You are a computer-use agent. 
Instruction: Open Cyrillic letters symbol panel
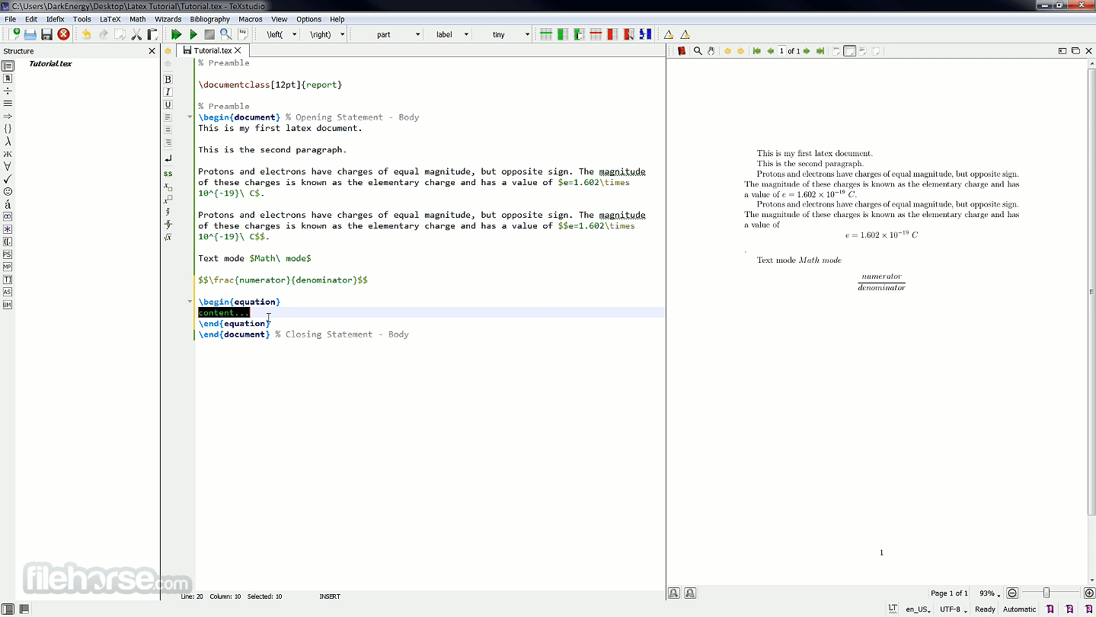pyautogui.click(x=8, y=154)
